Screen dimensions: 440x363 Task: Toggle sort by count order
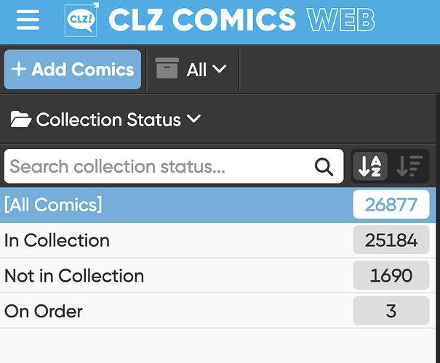tap(409, 167)
